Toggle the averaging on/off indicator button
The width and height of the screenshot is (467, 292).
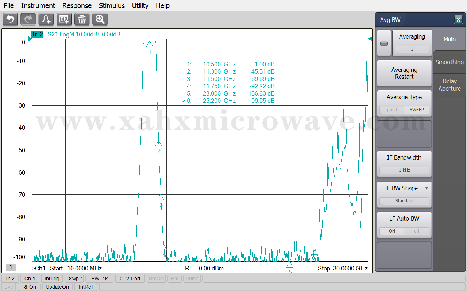[384, 43]
